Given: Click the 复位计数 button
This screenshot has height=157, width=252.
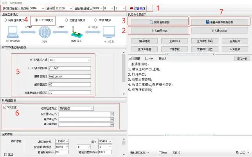Looking at the screenshot, I should coord(242,59).
